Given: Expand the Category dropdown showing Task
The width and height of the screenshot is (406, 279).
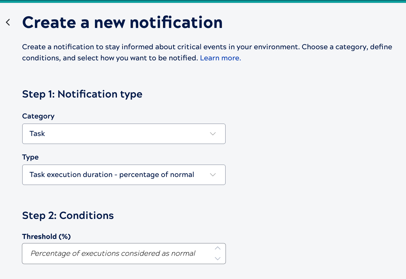Looking at the screenshot, I should point(124,133).
